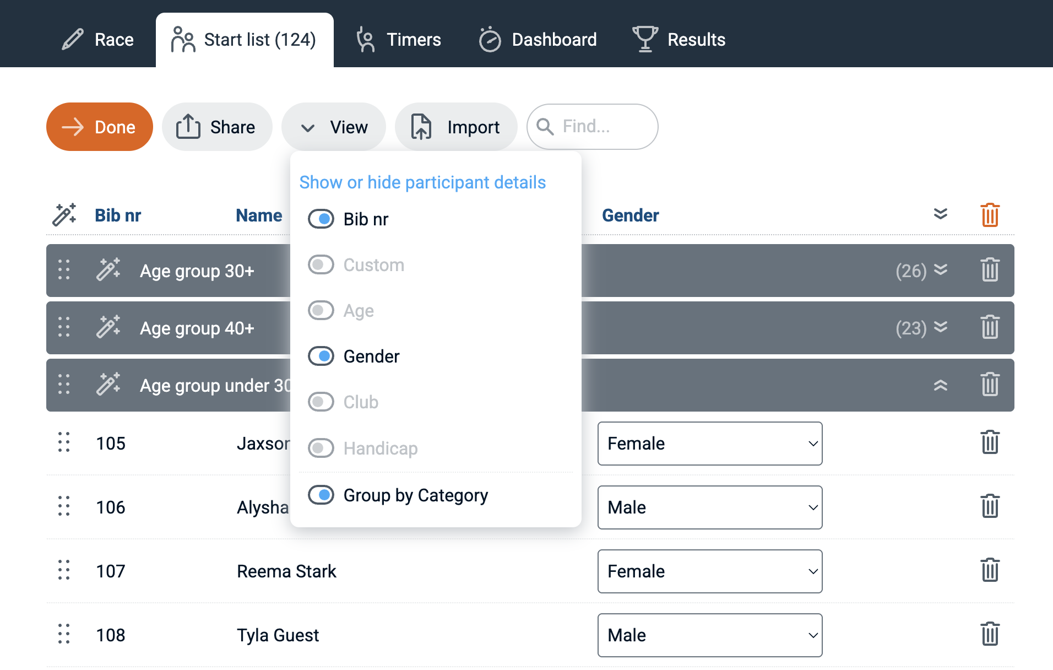Enable the Handicap column toggle

321,449
